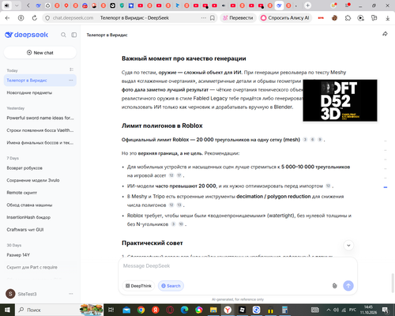Open the InsertionHash бэкдор chat
The image size is (395, 316).
[28, 217]
